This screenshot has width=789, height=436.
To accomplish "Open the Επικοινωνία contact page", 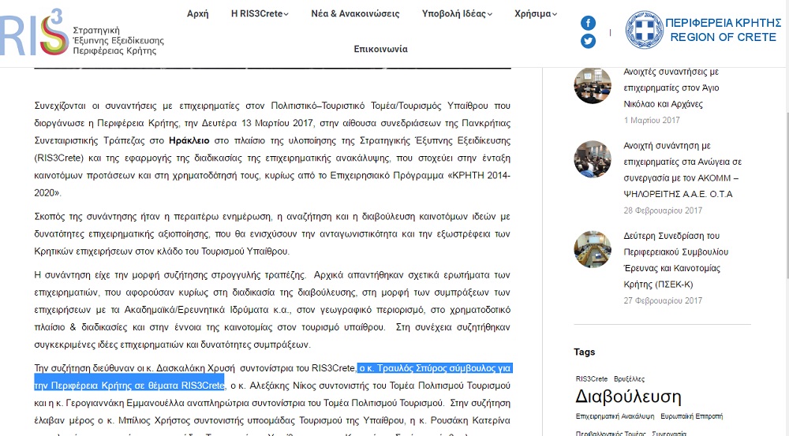I will click(380, 49).
